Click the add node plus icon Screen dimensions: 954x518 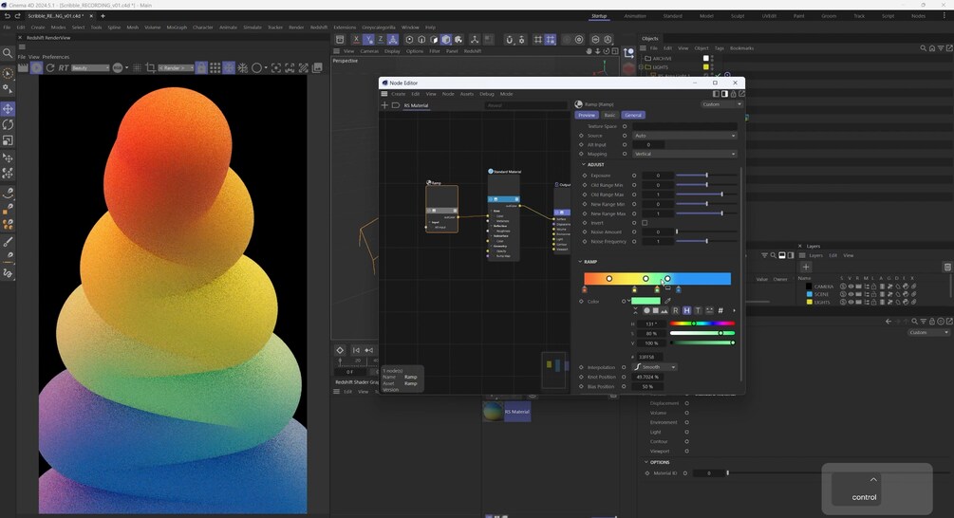tap(384, 105)
